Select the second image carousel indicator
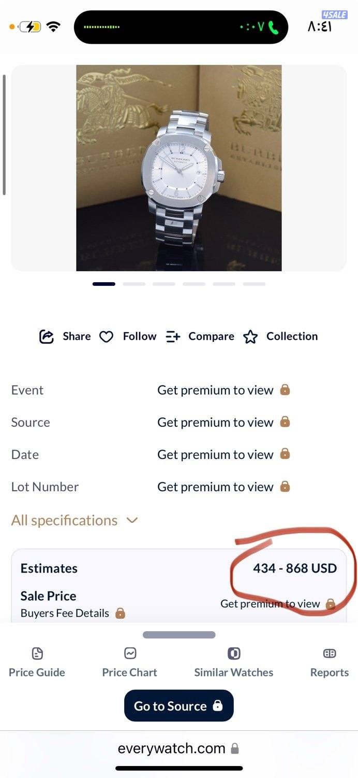The height and width of the screenshot is (778, 358). [x=134, y=284]
